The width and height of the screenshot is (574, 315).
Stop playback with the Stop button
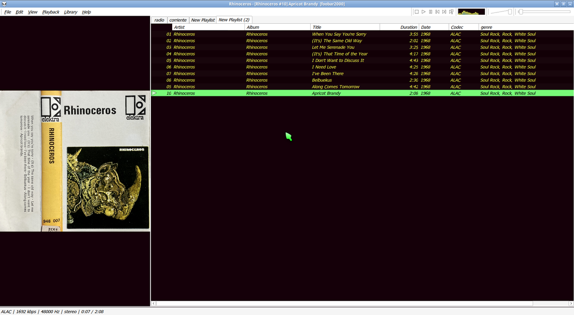(x=417, y=12)
